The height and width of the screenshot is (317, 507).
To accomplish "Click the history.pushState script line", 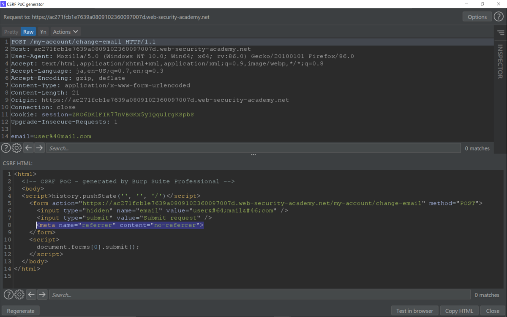I will pyautogui.click(x=111, y=196).
